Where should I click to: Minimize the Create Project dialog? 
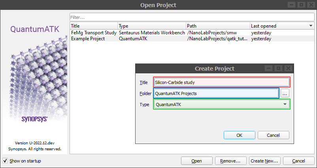point(268,68)
